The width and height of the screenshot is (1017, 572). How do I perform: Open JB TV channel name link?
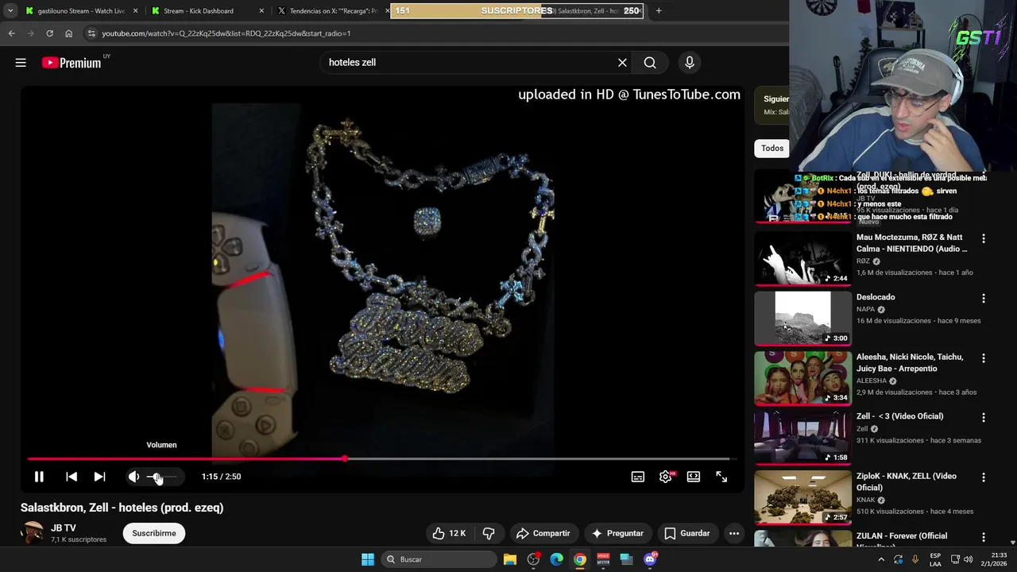pyautogui.click(x=64, y=528)
